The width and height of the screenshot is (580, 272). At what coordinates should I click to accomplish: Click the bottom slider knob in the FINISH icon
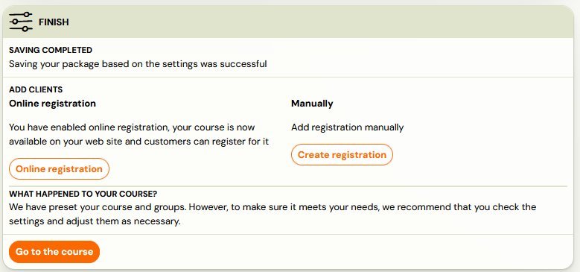(x=25, y=29)
